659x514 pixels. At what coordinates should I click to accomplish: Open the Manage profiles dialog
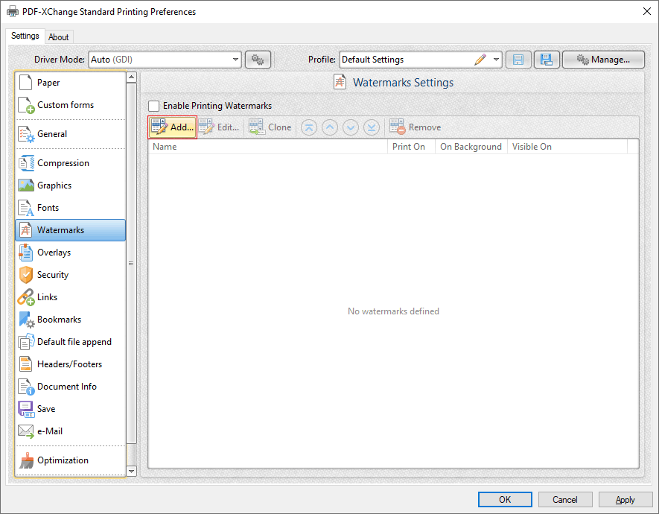[x=603, y=59]
